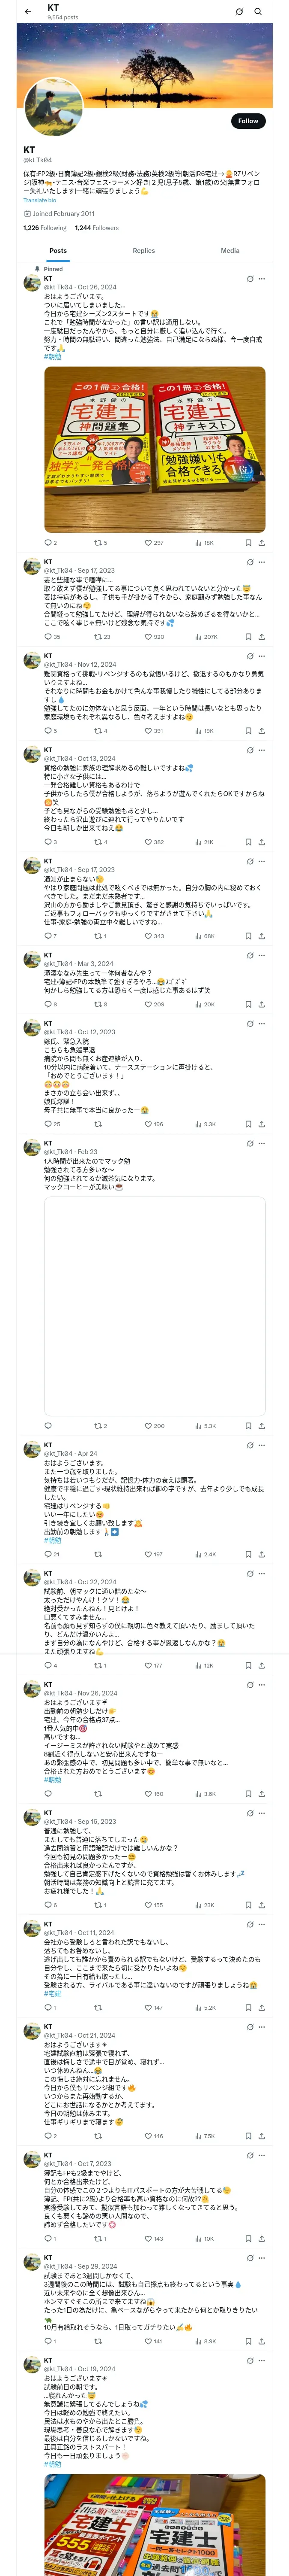Open more options on Oct 12, 2023 post

coord(262,1024)
